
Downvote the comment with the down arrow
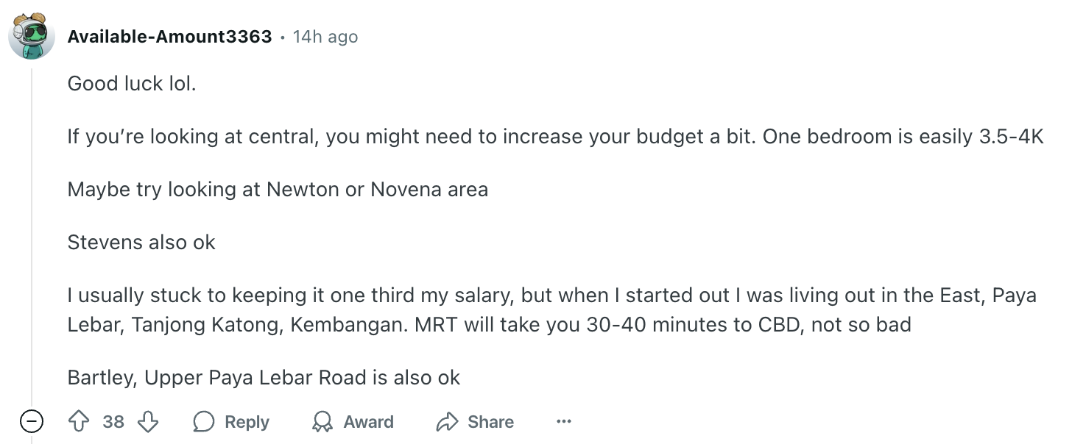click(148, 422)
